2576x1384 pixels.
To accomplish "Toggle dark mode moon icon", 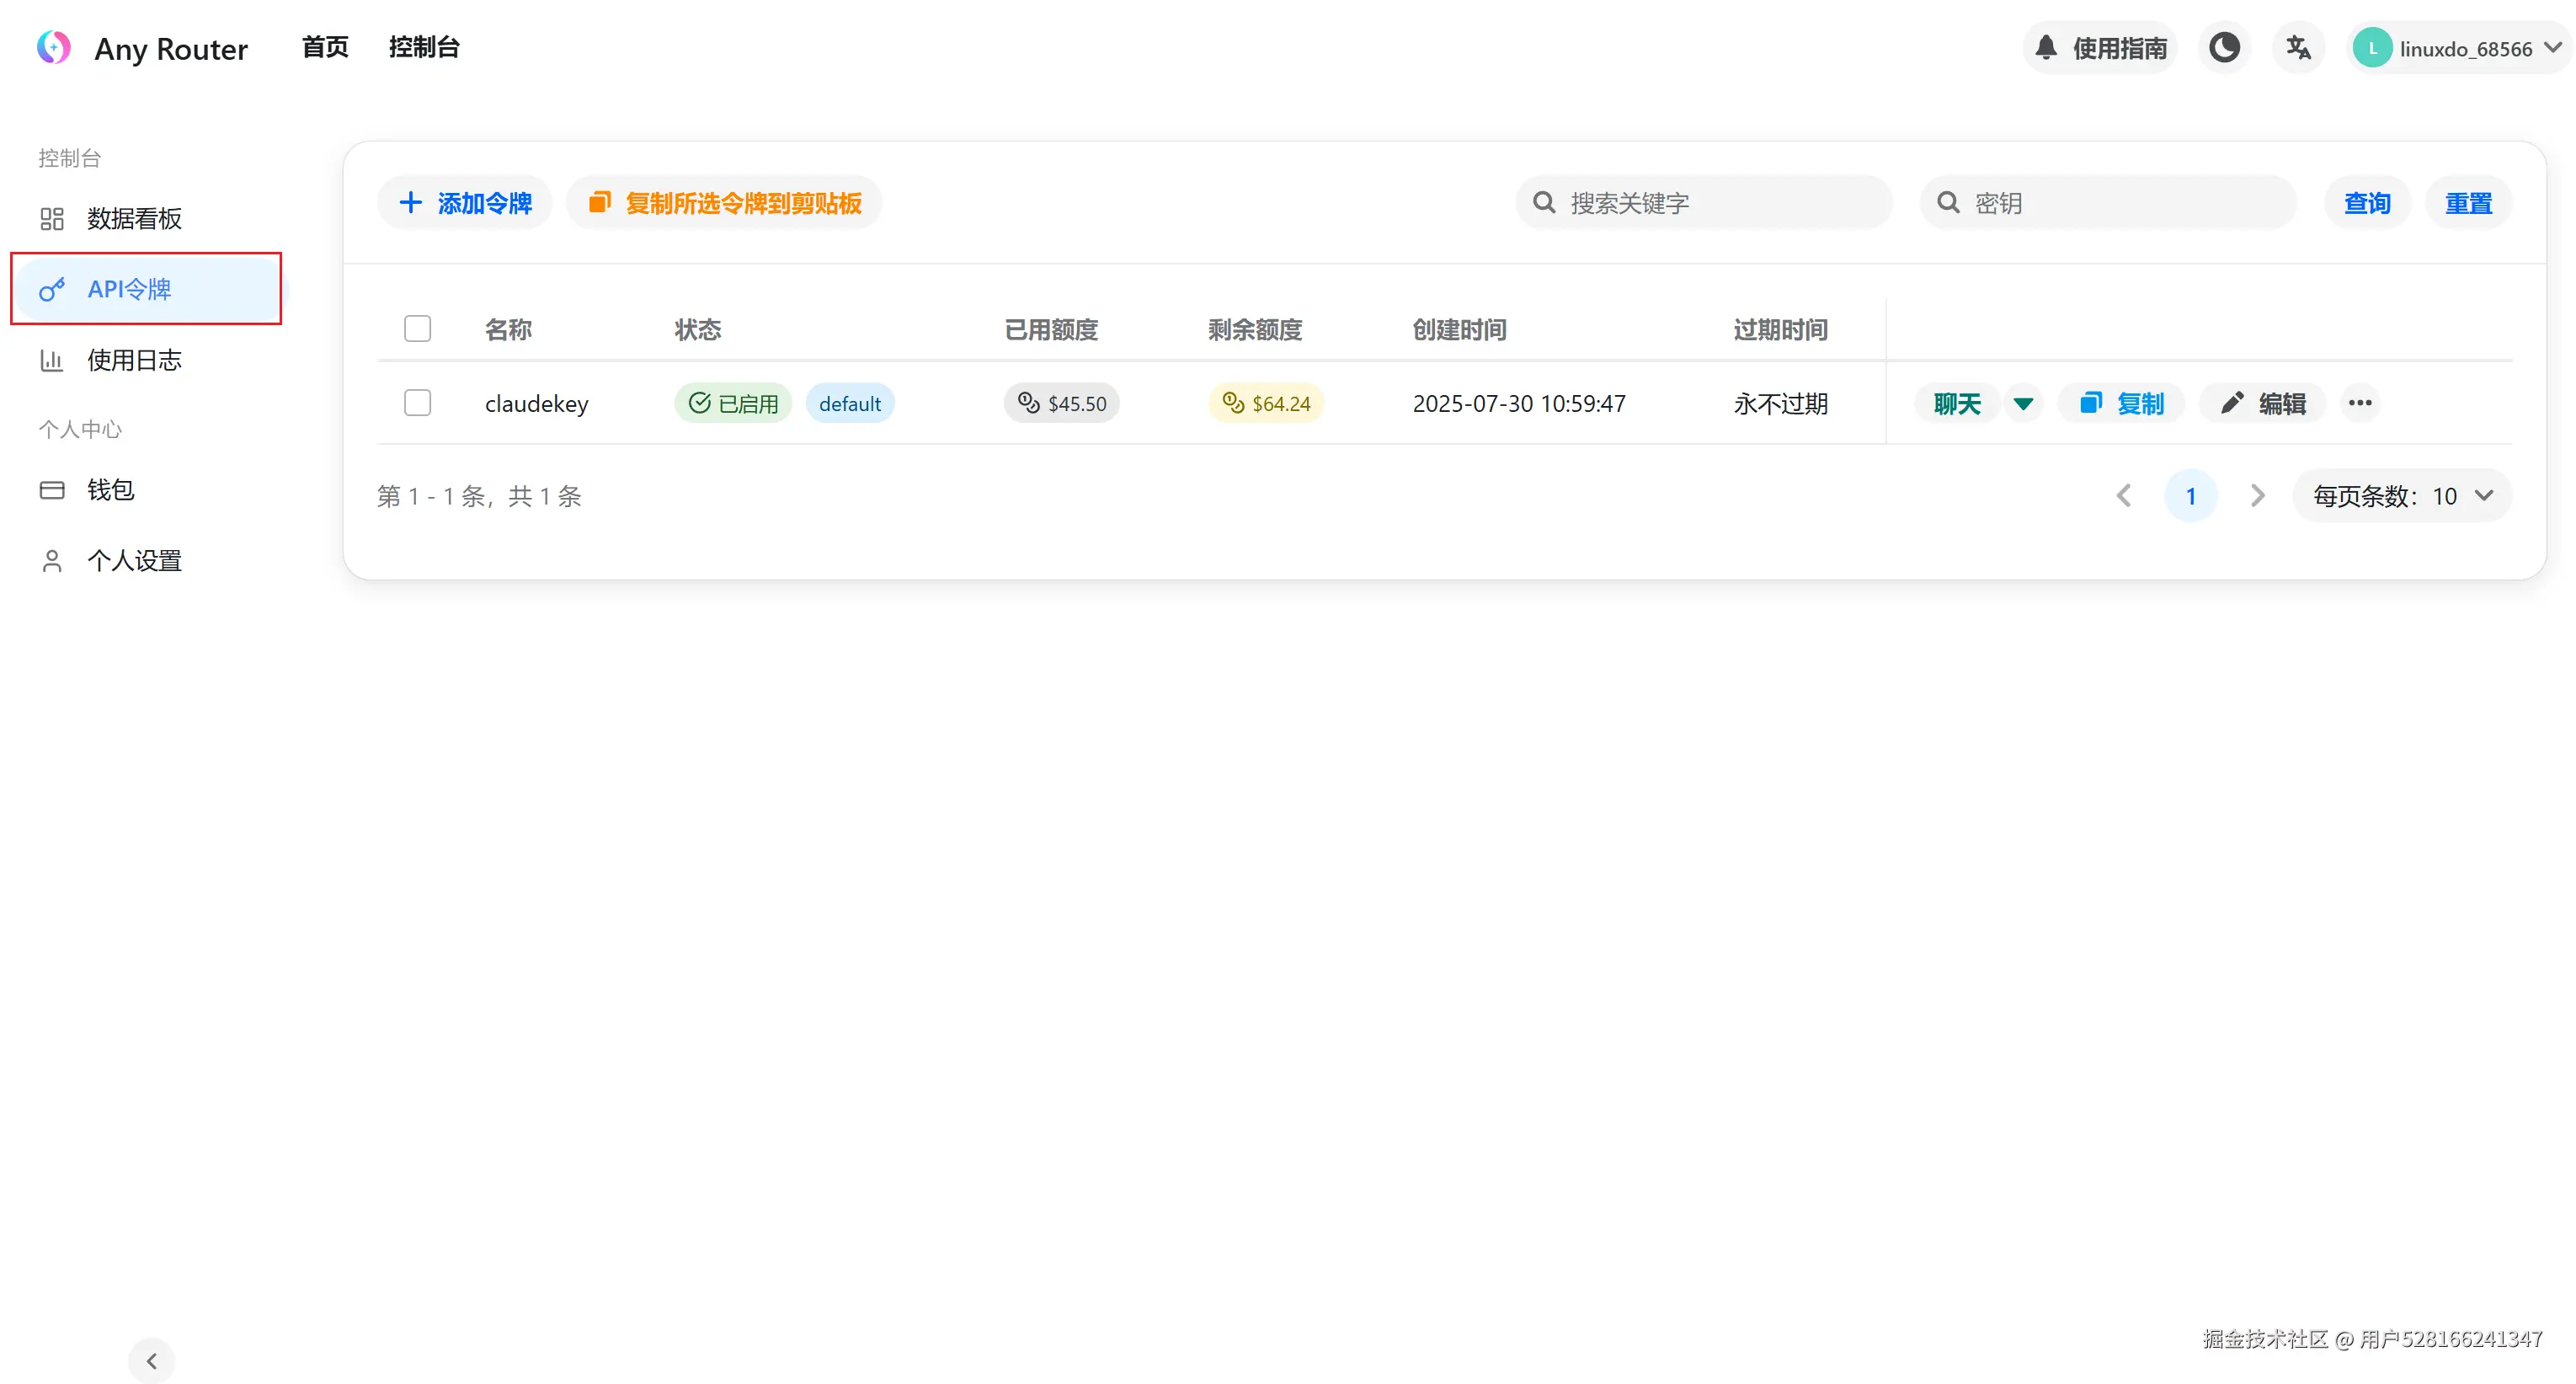I will [2224, 47].
